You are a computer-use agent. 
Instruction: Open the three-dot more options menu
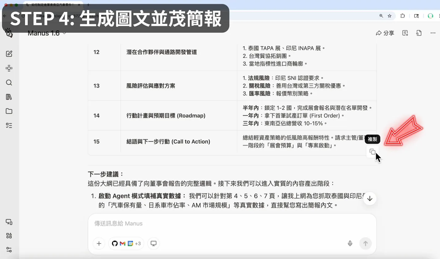point(433,33)
